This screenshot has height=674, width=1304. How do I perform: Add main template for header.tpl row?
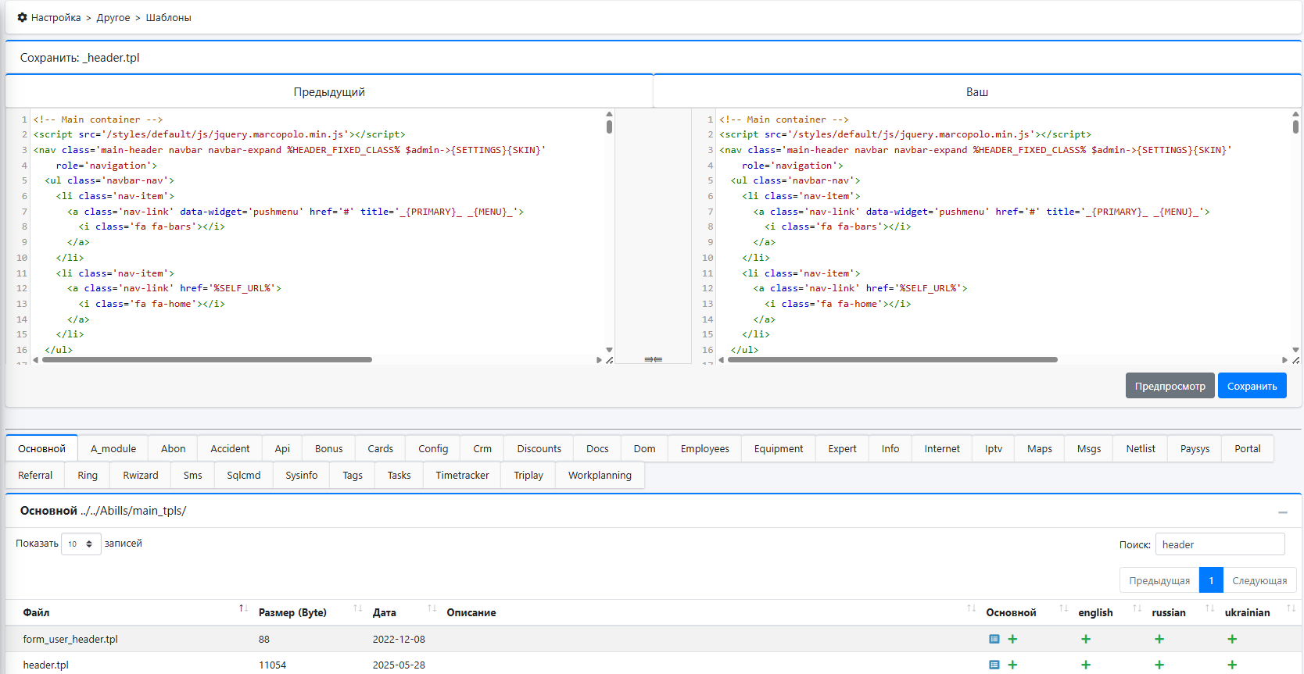click(1012, 665)
